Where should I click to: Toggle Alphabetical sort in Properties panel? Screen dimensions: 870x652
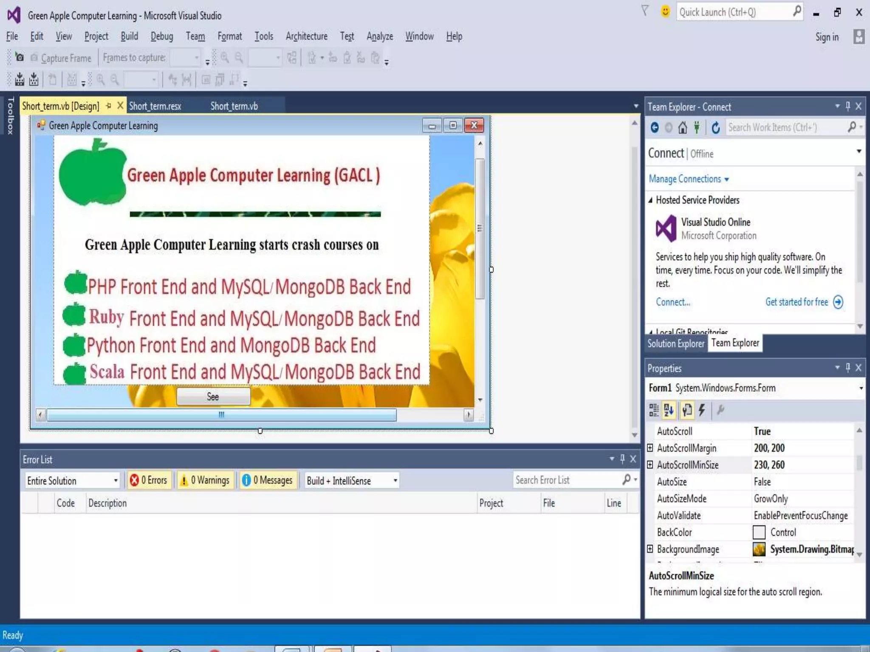click(x=669, y=410)
